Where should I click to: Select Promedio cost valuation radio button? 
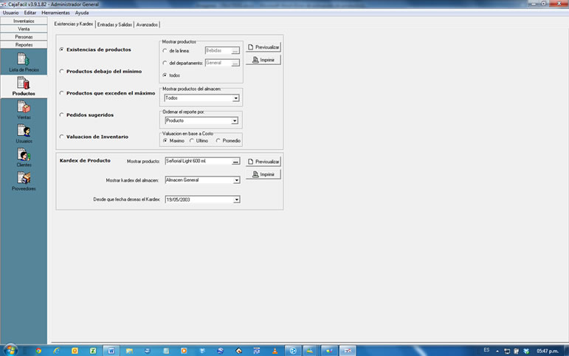(x=218, y=140)
